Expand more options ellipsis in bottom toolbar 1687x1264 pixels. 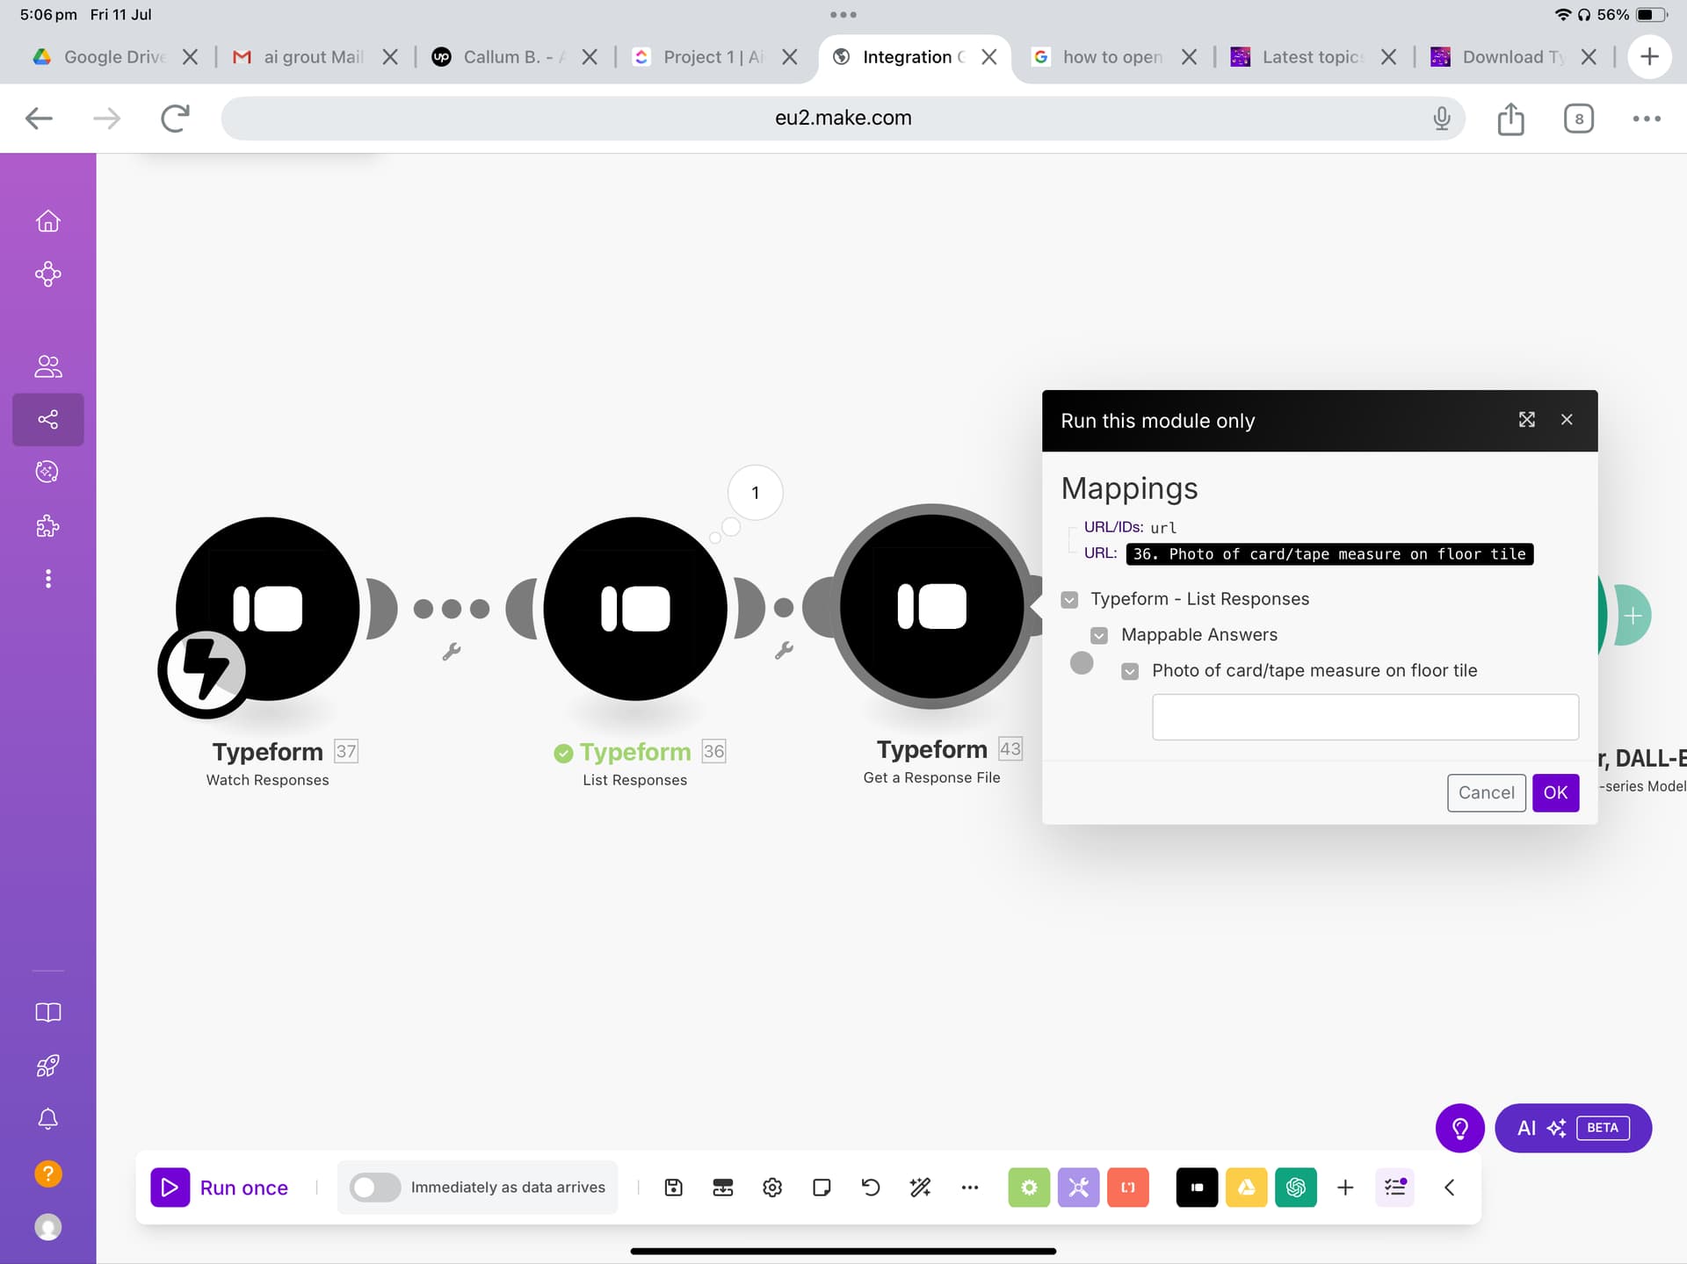pos(970,1188)
